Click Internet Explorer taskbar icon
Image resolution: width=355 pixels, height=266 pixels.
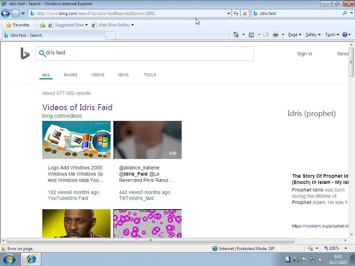31,259
